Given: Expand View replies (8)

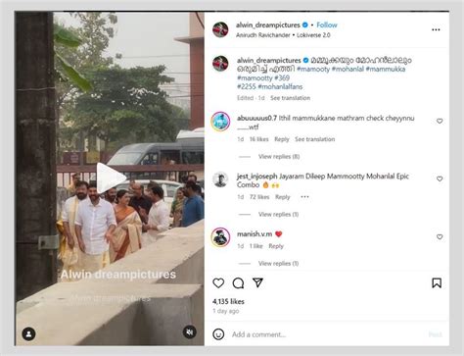Looking at the screenshot, I should click(279, 157).
